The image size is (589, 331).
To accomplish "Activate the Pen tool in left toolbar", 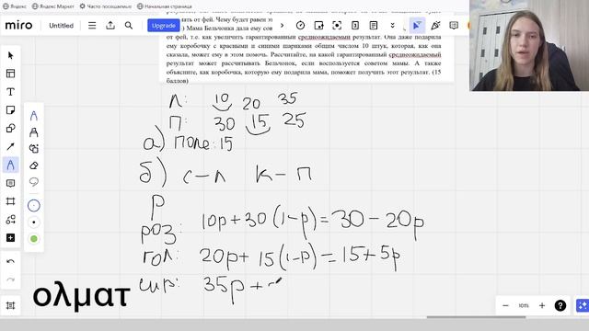I will 10,165.
